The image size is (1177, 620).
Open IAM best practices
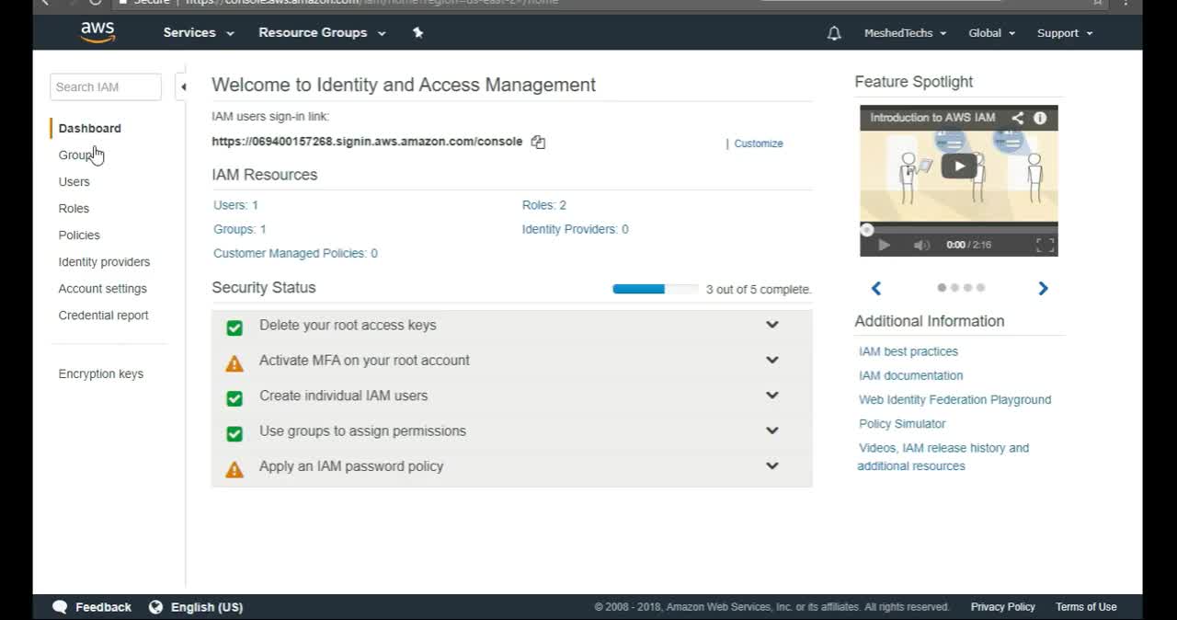coord(908,351)
